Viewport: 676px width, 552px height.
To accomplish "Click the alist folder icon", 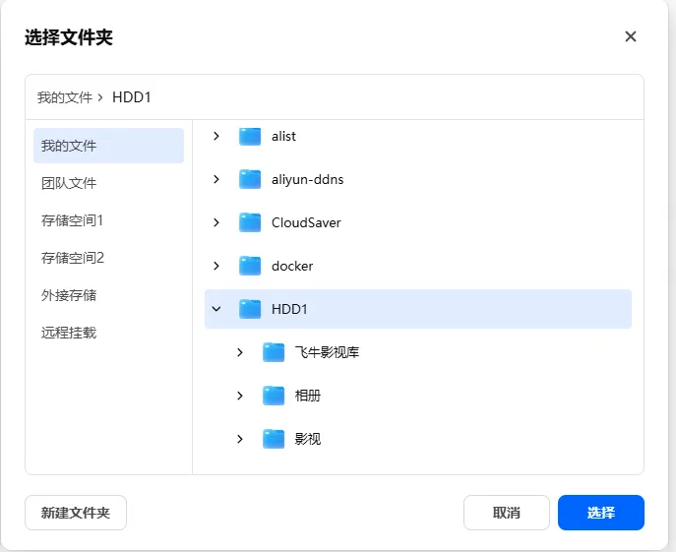I will 250,136.
